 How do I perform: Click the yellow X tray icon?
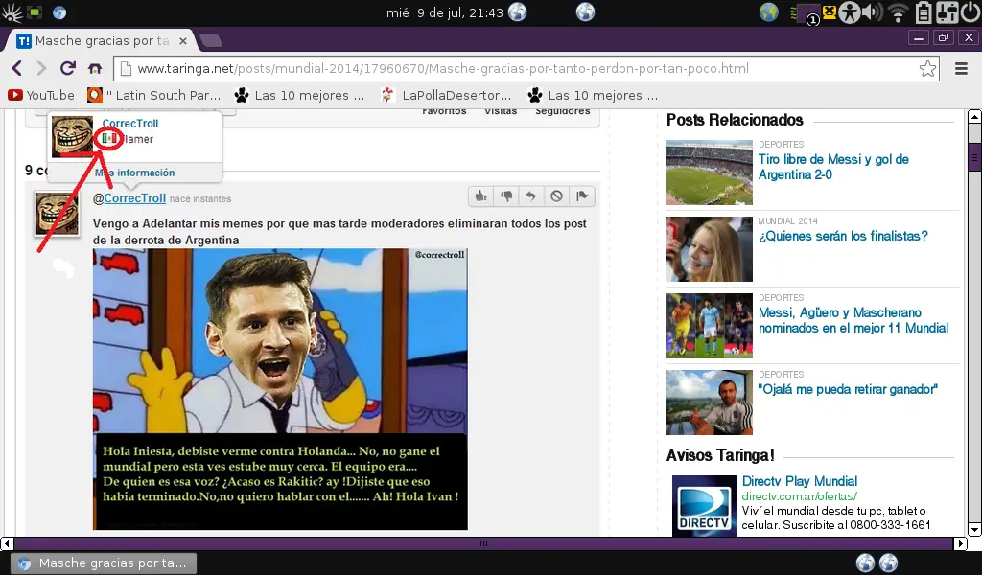pyautogui.click(x=830, y=11)
